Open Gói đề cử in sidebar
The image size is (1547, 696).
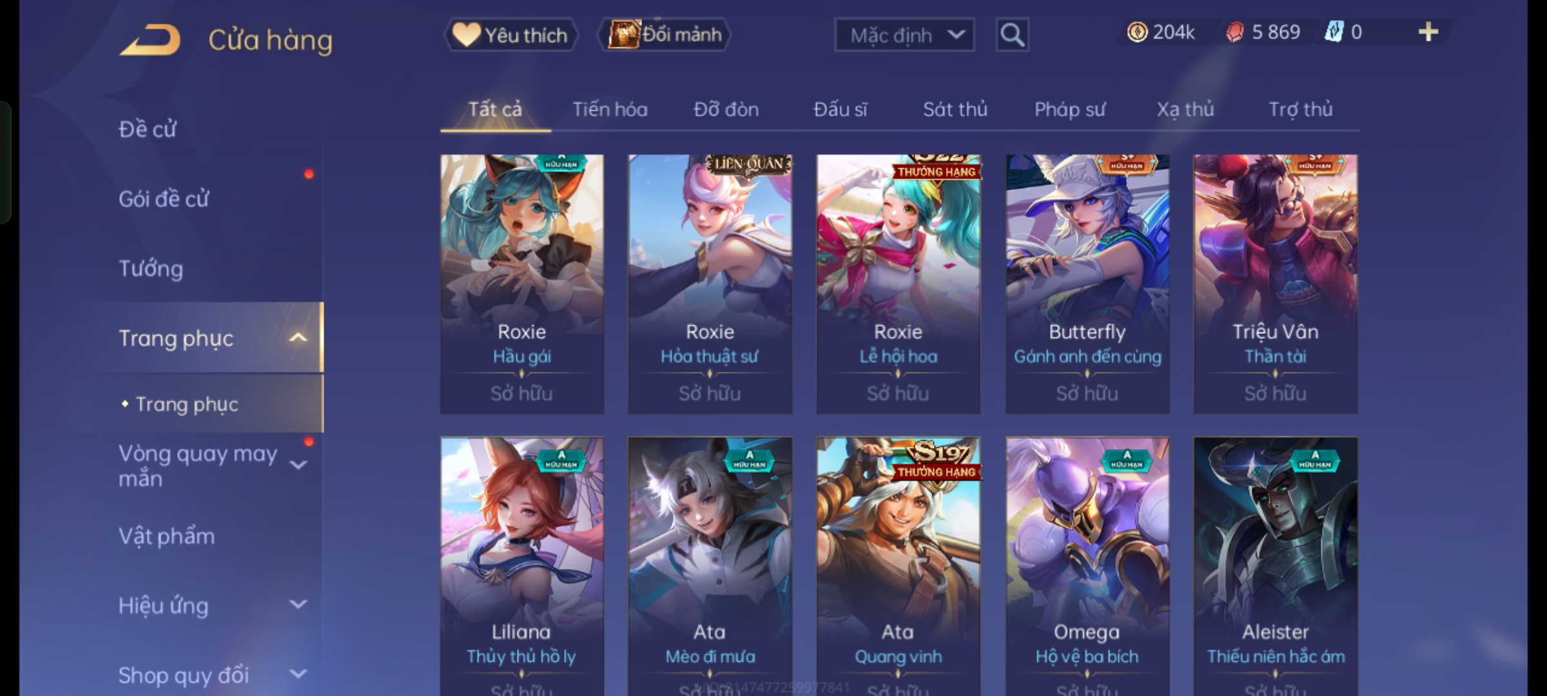[x=164, y=198]
